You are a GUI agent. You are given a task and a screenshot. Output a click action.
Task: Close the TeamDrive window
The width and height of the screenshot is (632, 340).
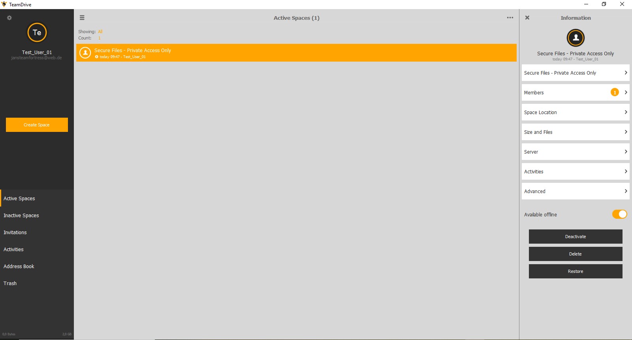pyautogui.click(x=622, y=4)
